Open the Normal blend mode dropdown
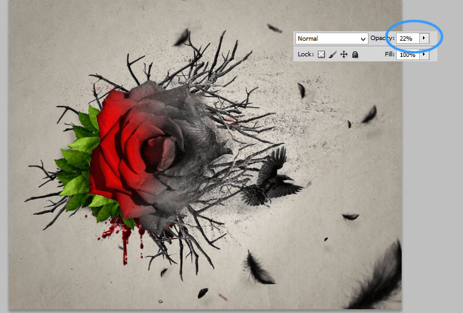The width and height of the screenshot is (463, 313). click(x=331, y=39)
